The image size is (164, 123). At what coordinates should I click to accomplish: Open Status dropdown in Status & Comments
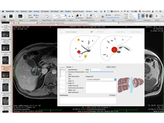tap(59, 15)
